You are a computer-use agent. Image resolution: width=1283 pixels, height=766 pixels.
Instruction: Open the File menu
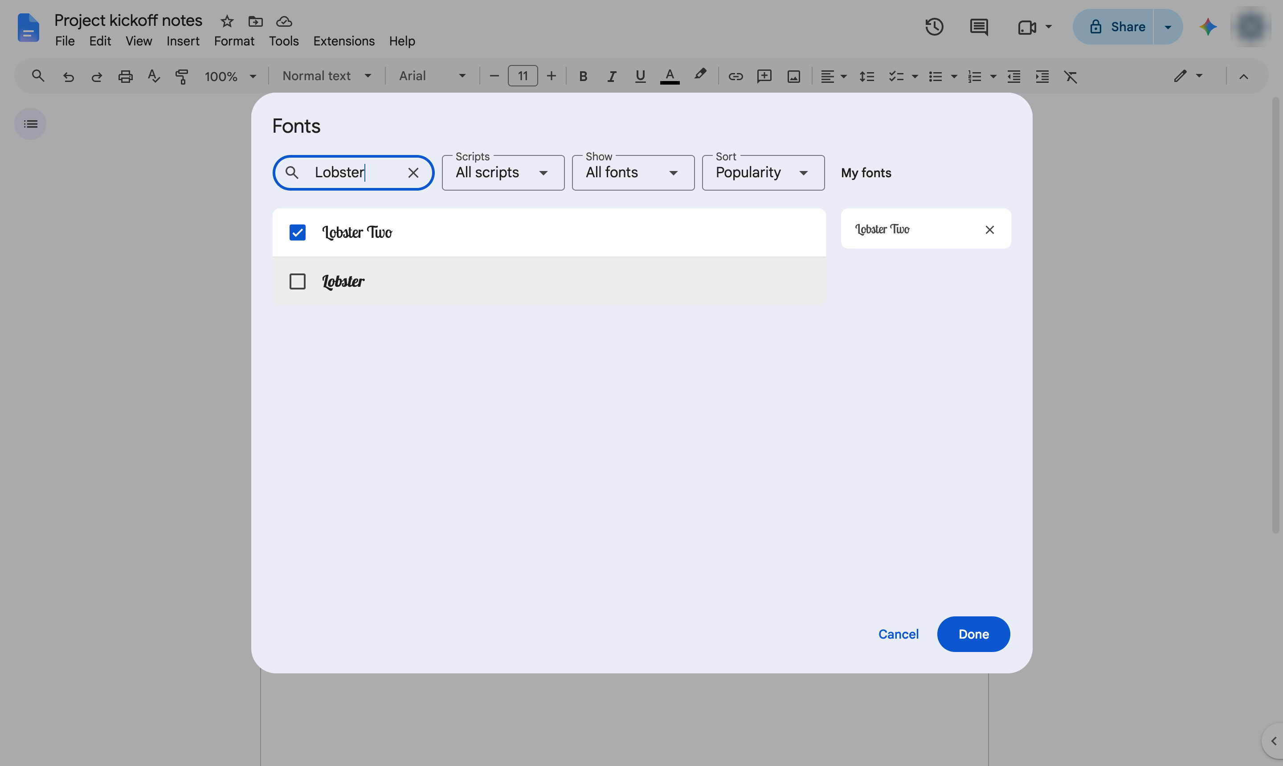(65, 41)
